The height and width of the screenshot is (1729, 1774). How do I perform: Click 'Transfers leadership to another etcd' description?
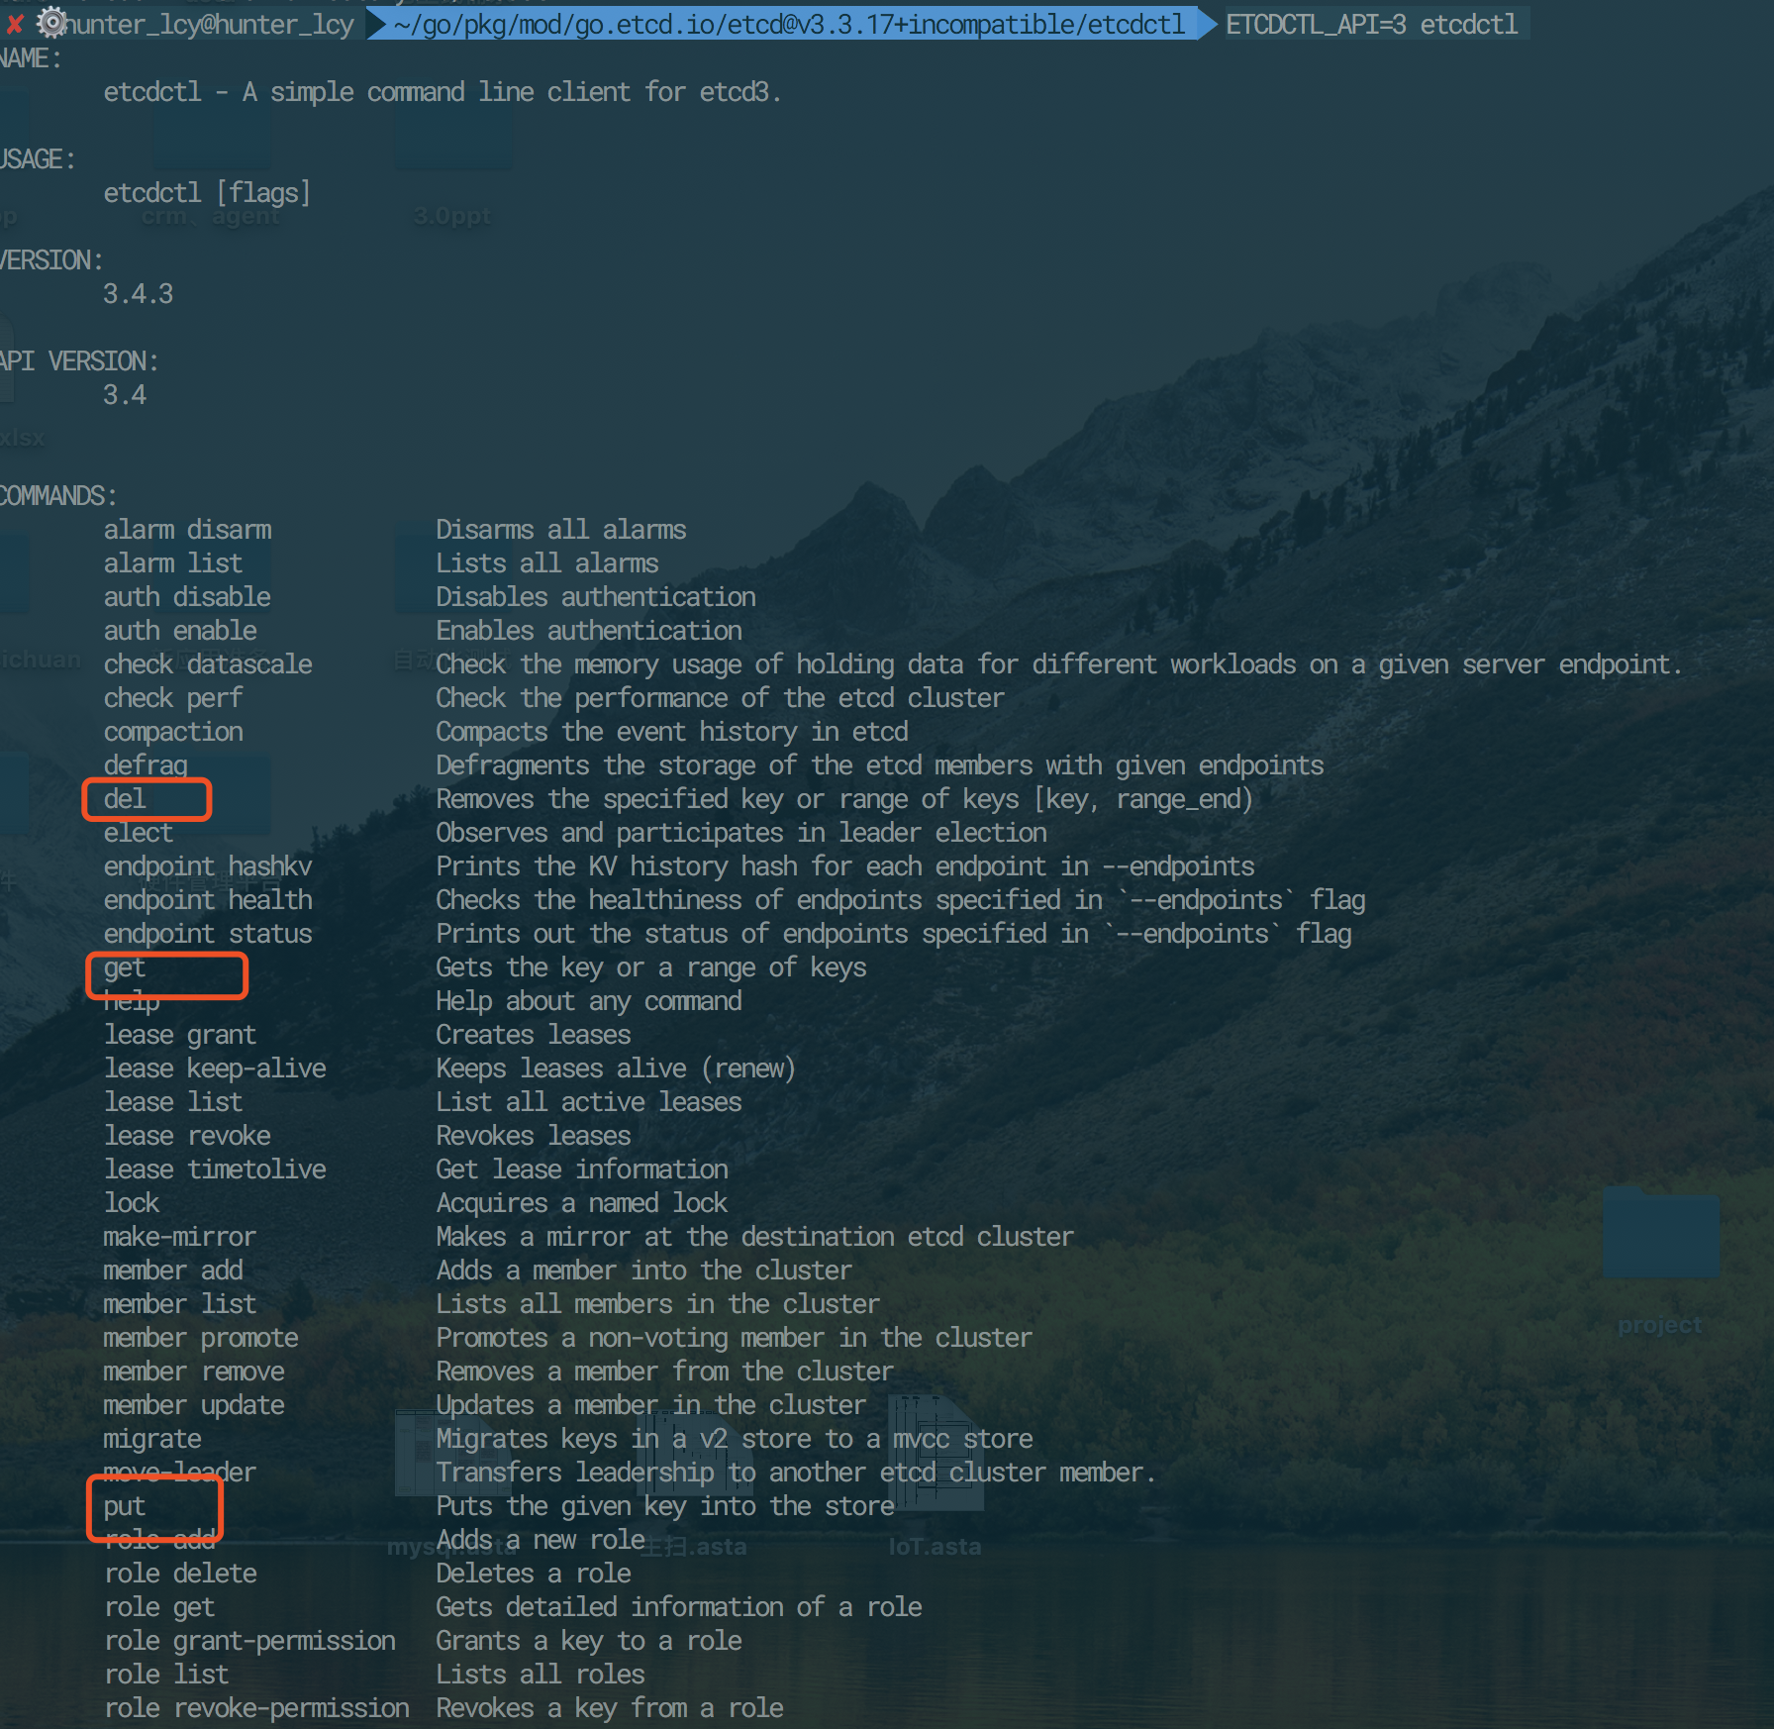point(796,1473)
